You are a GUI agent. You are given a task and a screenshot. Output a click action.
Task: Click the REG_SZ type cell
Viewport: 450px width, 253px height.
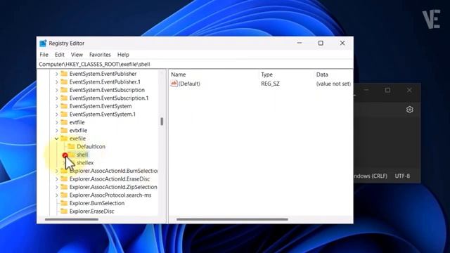(x=270, y=84)
